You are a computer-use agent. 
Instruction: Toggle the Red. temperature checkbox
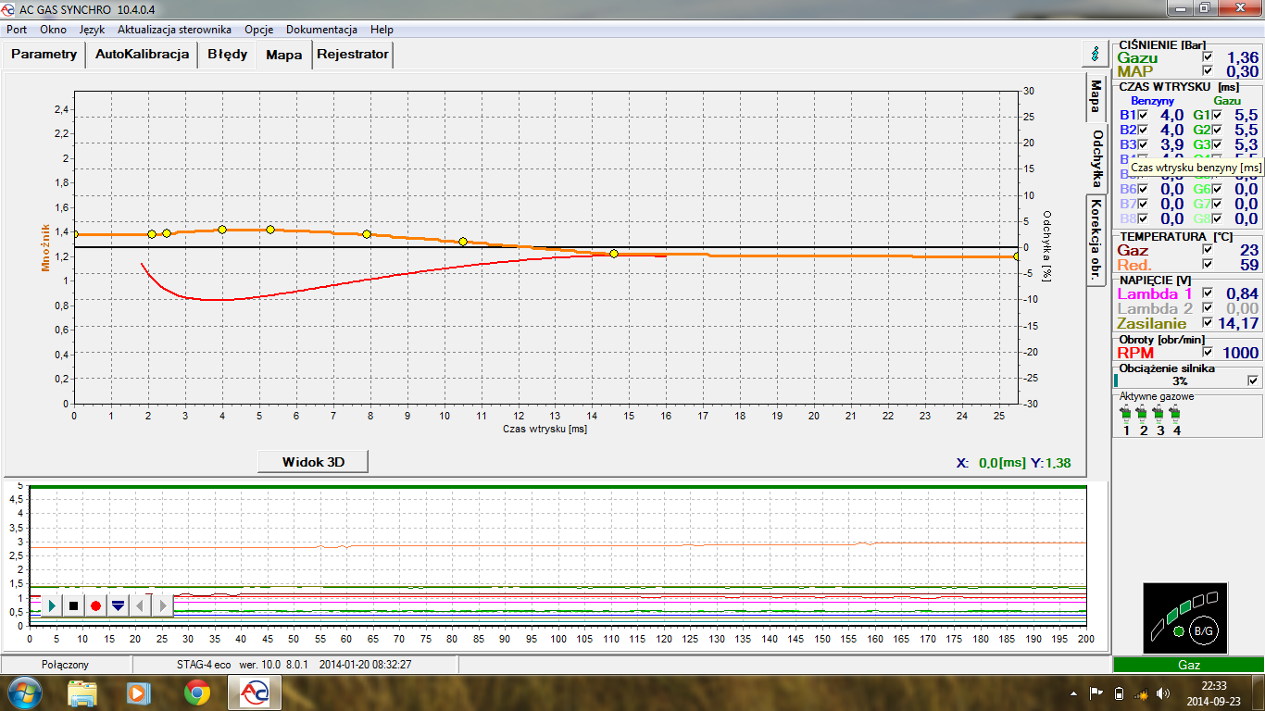(1207, 265)
